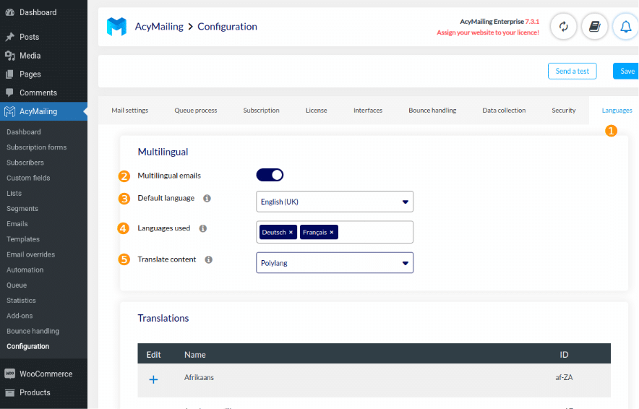Open Statistics submenu item
Image resolution: width=639 pixels, height=409 pixels.
[21, 301]
